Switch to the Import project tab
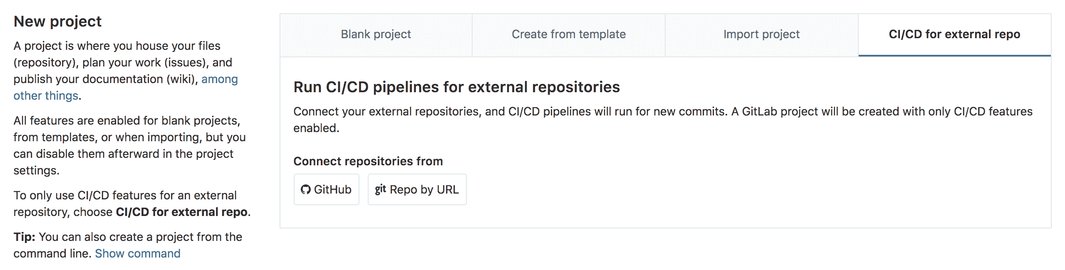The width and height of the screenshot is (1065, 270). click(761, 34)
